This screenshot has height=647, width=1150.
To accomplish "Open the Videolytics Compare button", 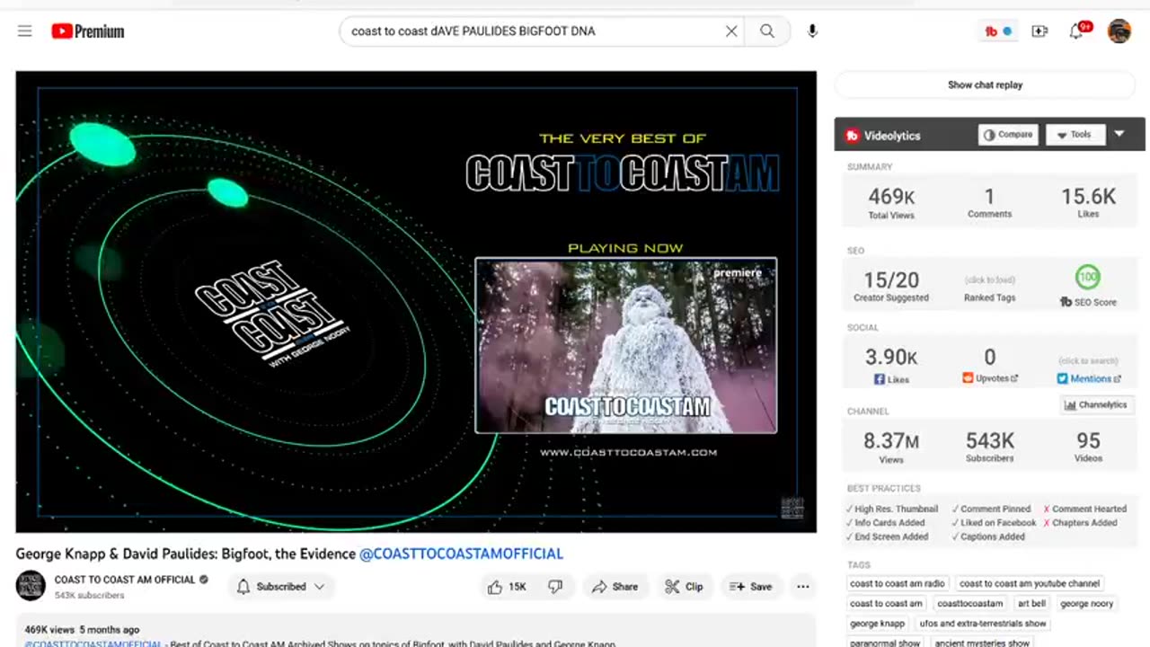I will (1008, 135).
